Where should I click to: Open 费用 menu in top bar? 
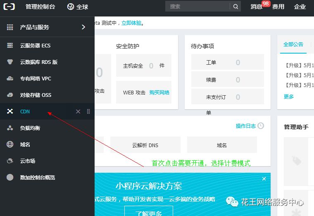coord(278,7)
